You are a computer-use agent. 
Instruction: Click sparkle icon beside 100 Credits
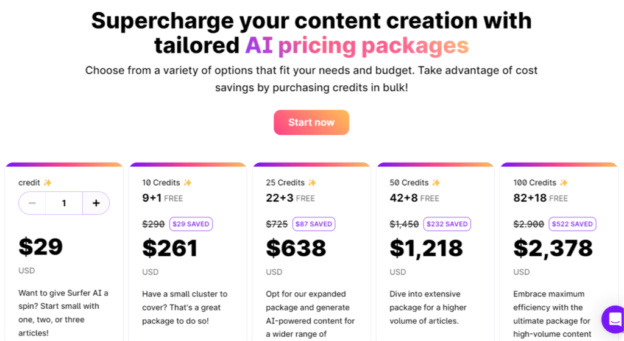click(564, 183)
